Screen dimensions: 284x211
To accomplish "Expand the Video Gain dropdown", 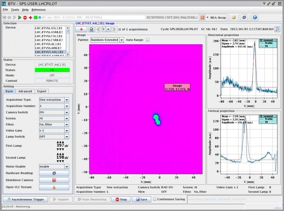I will pyautogui.click(x=66, y=130).
